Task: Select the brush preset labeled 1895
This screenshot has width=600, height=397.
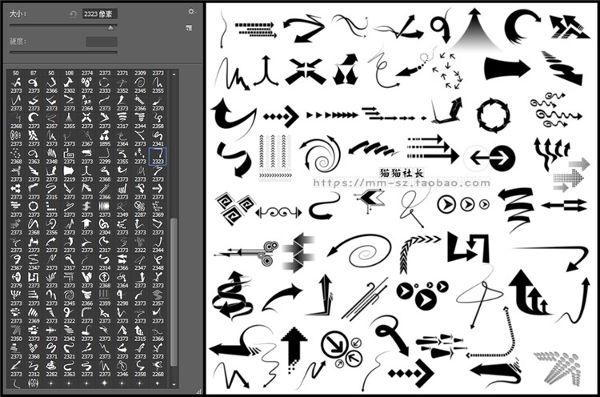Action: [x=105, y=136]
